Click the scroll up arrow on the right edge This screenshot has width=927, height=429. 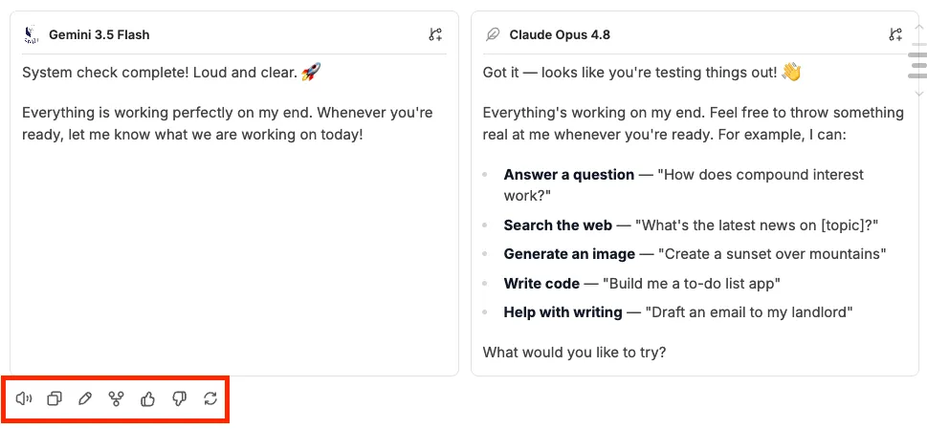coord(918,27)
